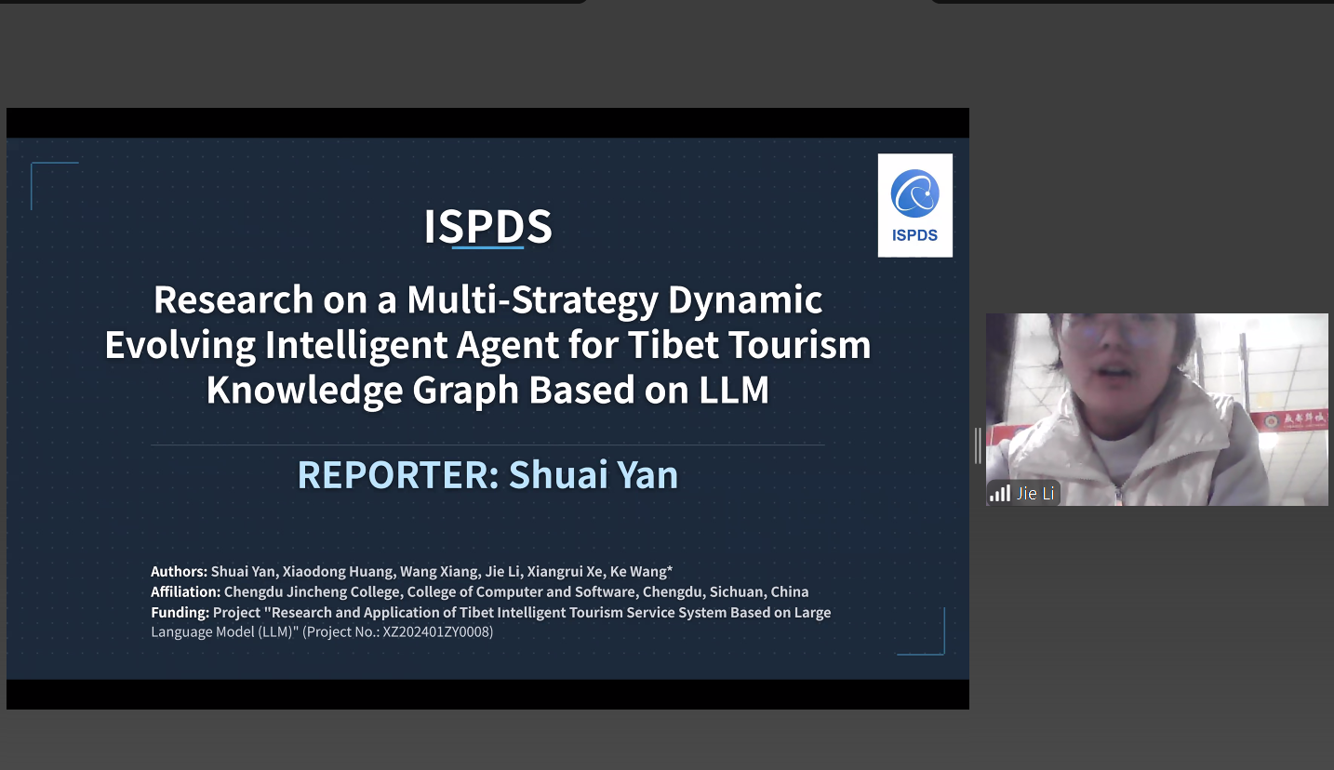Image resolution: width=1334 pixels, height=770 pixels.
Task: Click the blue underline beneath the ISPDS heading
Action: coord(487,248)
